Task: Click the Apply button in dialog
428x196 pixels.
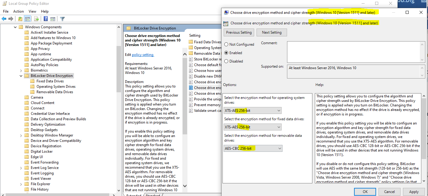Action: [414, 192]
